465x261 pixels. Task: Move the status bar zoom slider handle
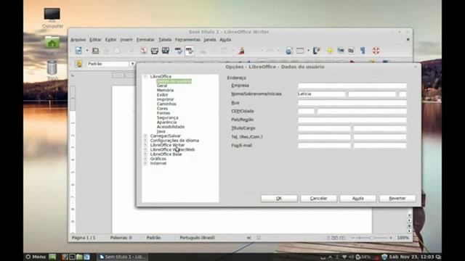(371, 238)
